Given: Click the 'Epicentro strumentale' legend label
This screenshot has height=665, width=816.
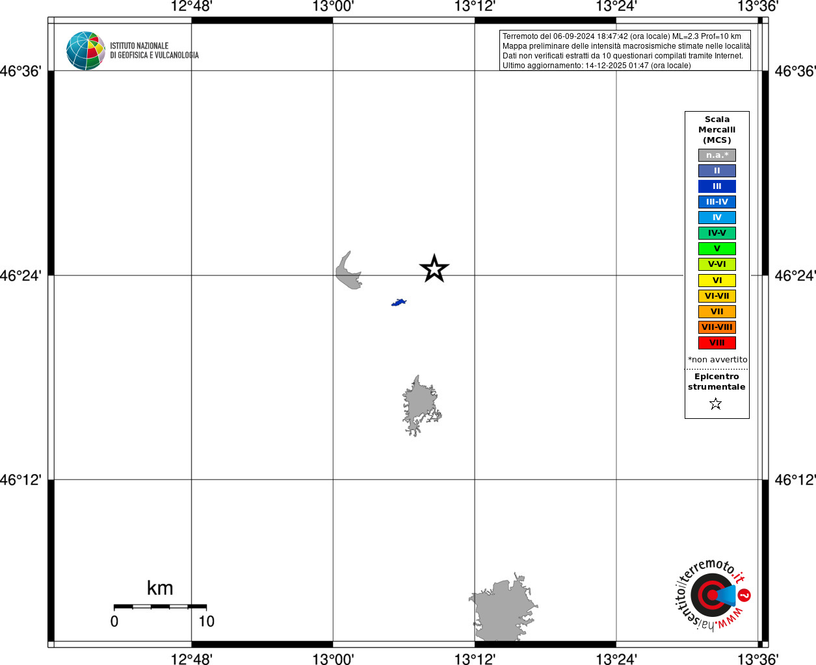Looking at the screenshot, I should coord(717,382).
